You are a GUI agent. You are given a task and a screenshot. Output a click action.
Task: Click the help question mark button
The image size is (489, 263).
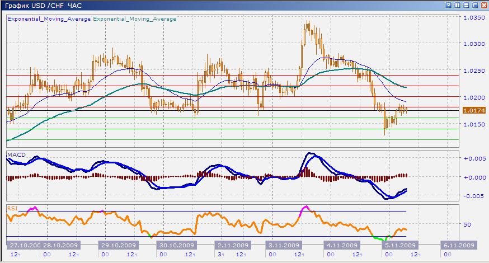449,5
